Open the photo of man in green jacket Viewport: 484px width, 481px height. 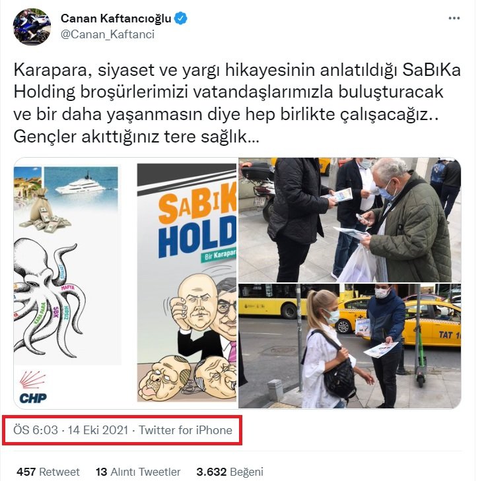pos(350,220)
